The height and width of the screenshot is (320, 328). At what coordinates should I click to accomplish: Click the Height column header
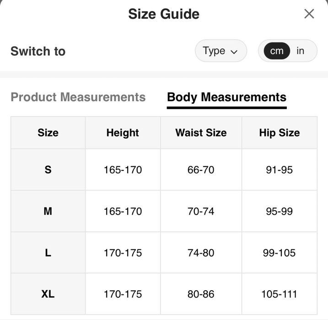[x=123, y=133]
